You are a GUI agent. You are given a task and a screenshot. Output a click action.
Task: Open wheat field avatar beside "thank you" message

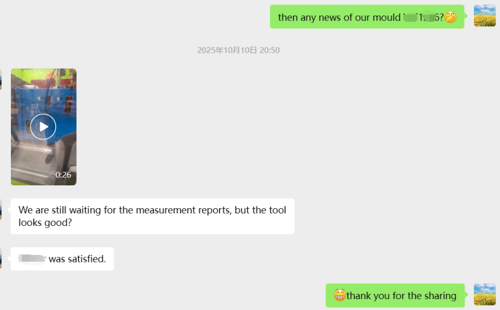pyautogui.click(x=485, y=295)
